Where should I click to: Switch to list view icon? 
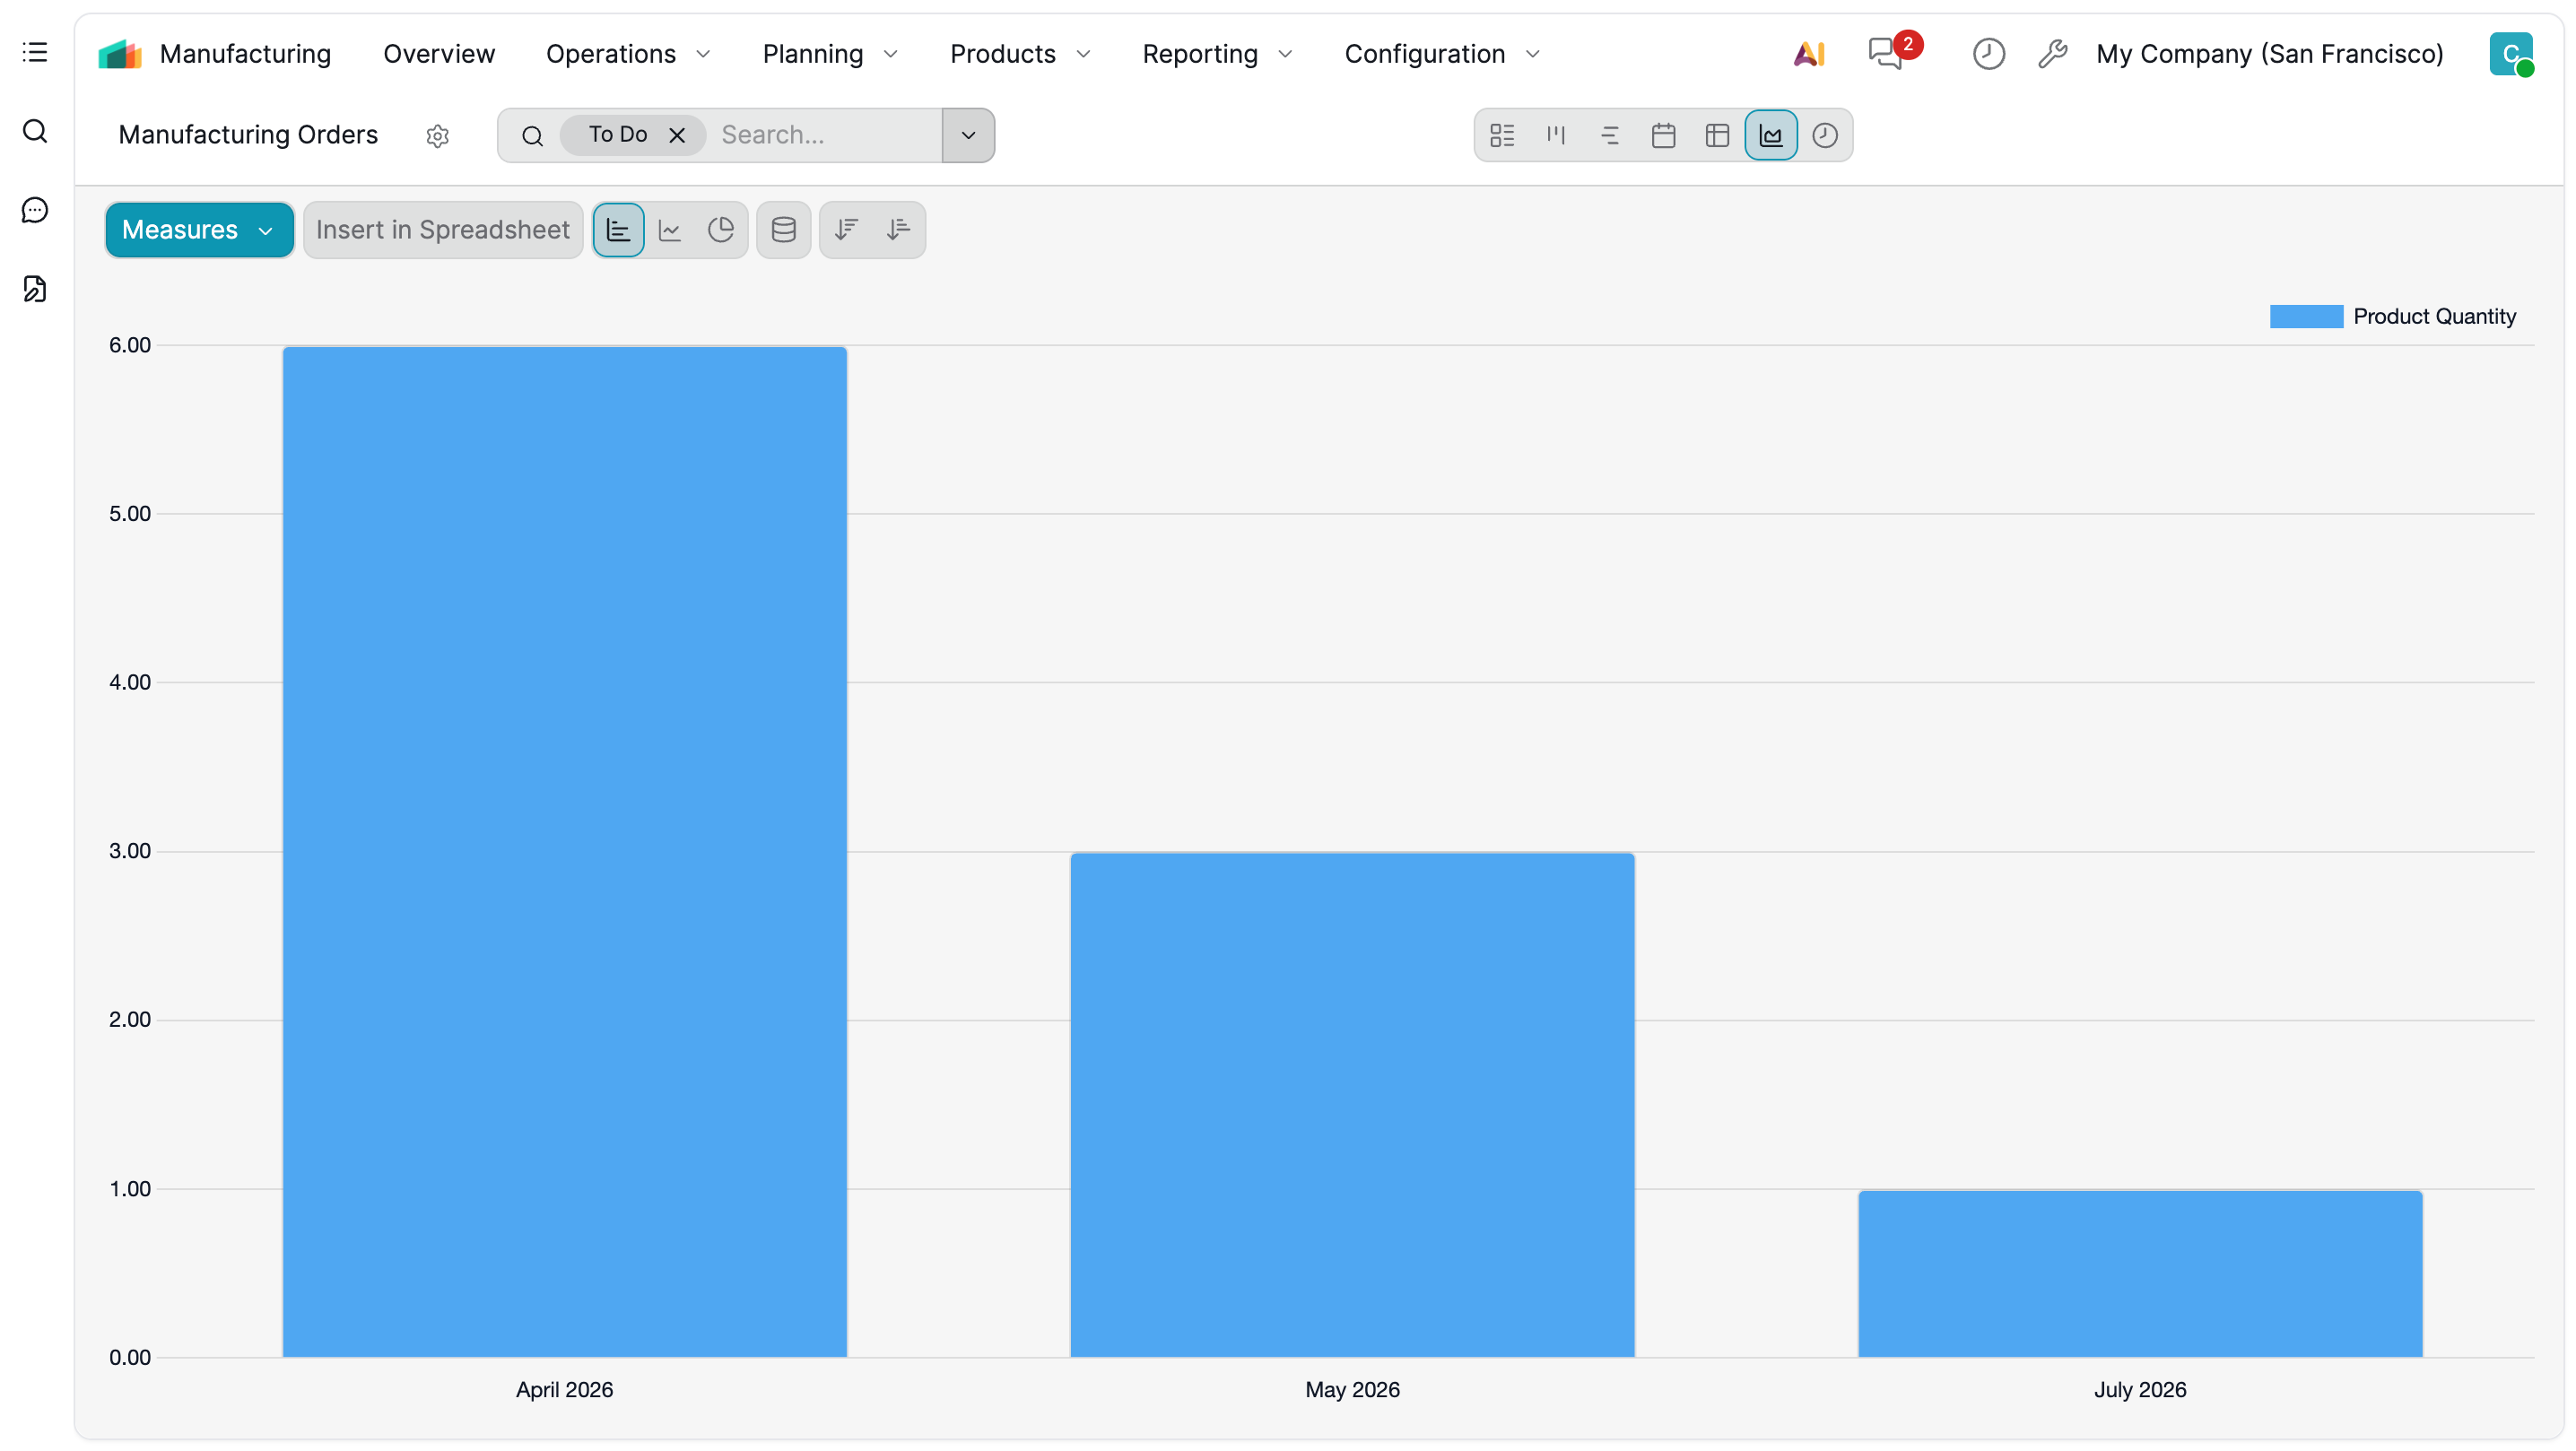[1502, 135]
